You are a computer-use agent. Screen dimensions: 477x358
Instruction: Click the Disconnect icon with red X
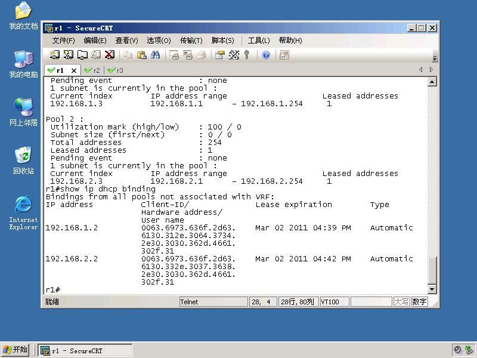pos(110,55)
